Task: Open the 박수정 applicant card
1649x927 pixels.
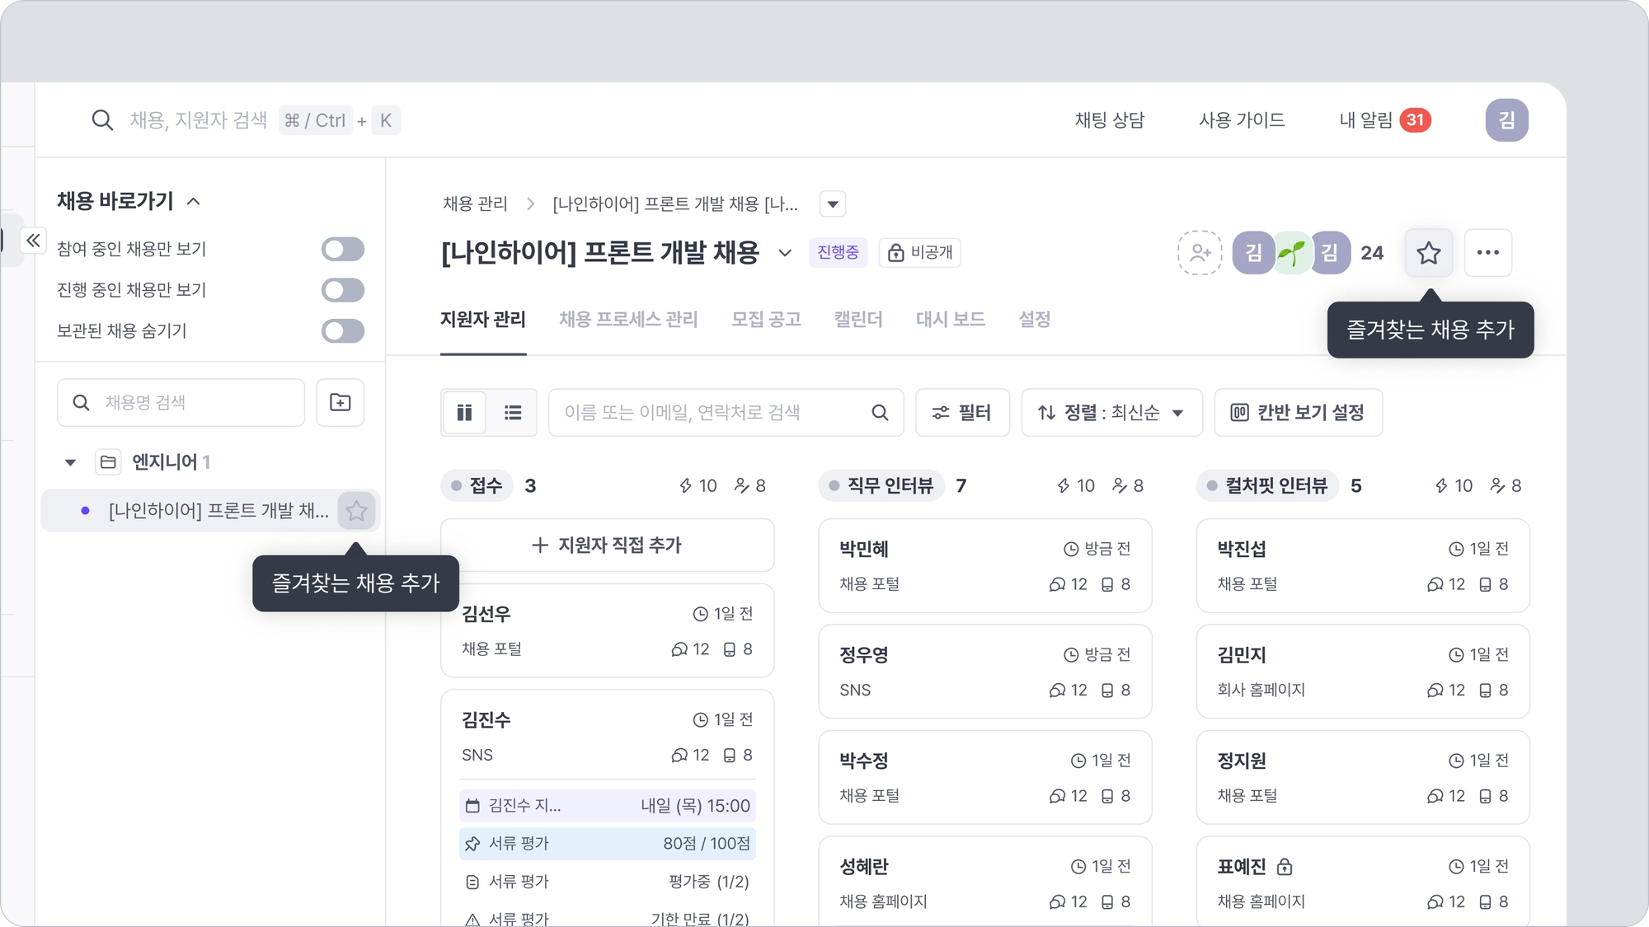Action: click(984, 777)
